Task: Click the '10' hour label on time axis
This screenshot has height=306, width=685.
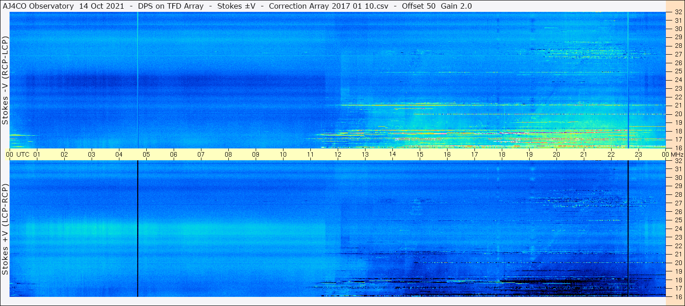Action: (283, 154)
